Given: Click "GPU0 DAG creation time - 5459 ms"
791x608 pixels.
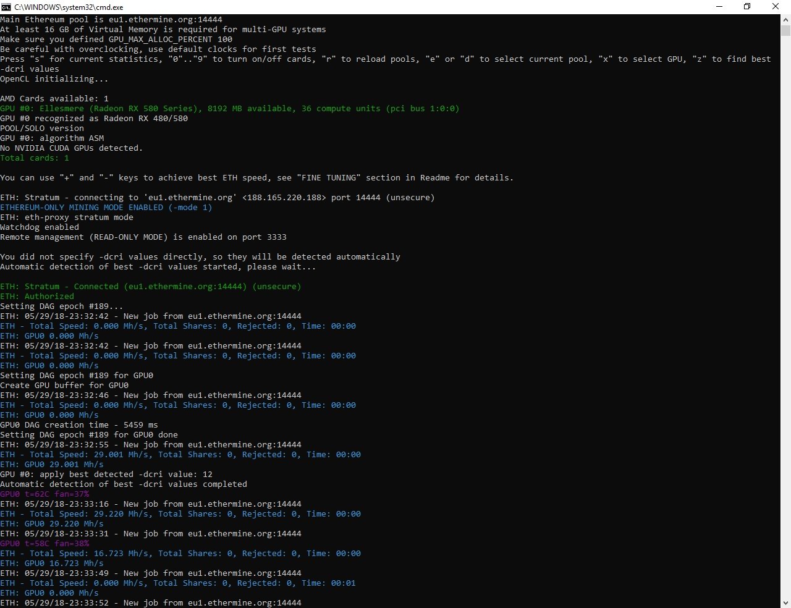Looking at the screenshot, I should 79,425.
